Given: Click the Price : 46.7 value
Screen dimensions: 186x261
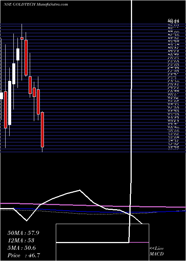Looking at the screenshot, I should click(24, 255).
